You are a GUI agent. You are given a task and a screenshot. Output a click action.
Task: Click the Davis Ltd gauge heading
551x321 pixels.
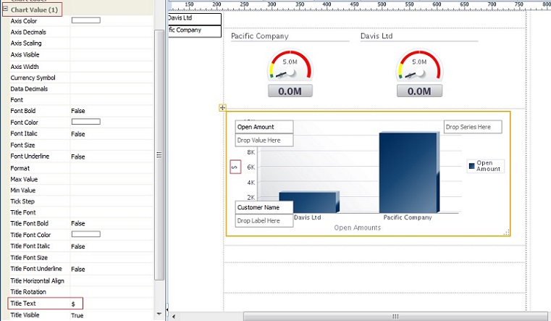(377, 36)
